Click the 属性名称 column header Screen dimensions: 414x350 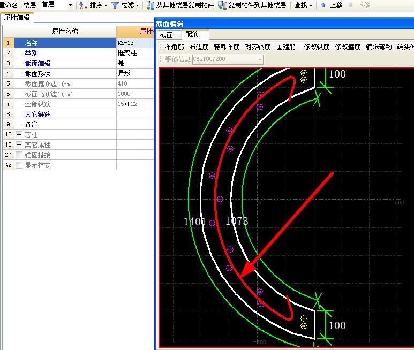click(65, 32)
